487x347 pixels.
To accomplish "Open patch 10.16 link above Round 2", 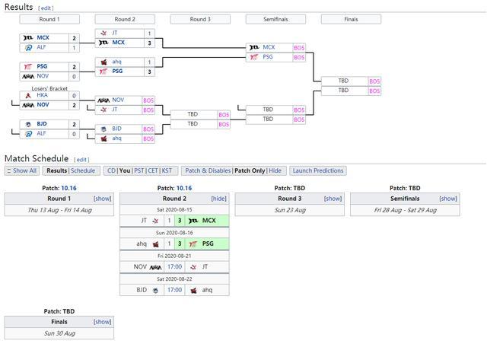I will [184, 188].
